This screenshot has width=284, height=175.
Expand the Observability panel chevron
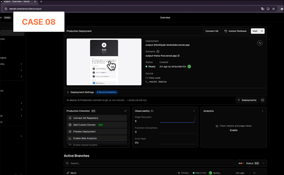(194, 111)
